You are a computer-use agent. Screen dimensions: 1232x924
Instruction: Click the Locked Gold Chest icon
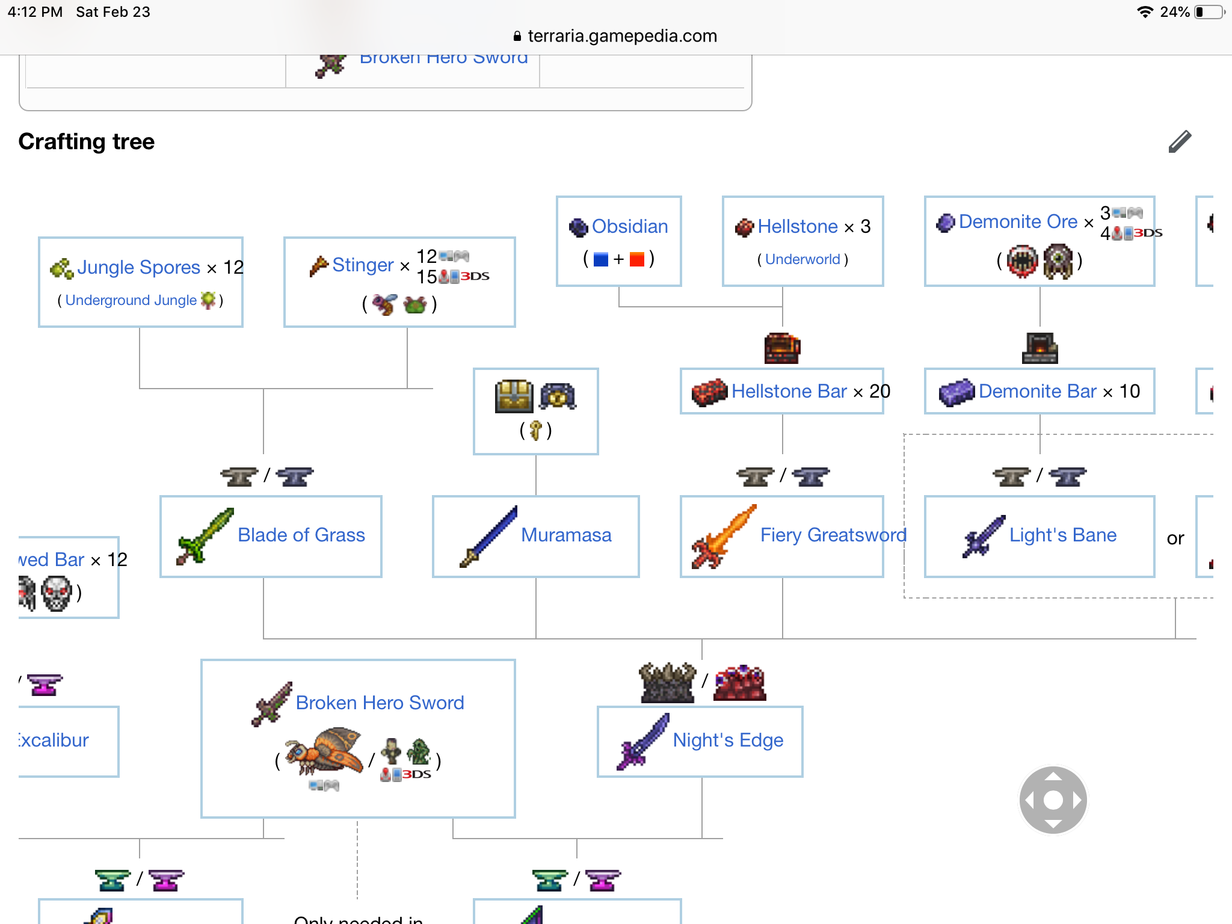pos(558,396)
